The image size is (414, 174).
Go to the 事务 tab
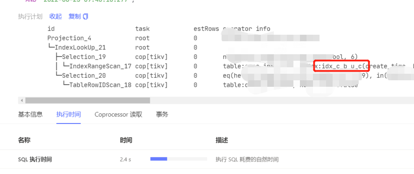162,115
